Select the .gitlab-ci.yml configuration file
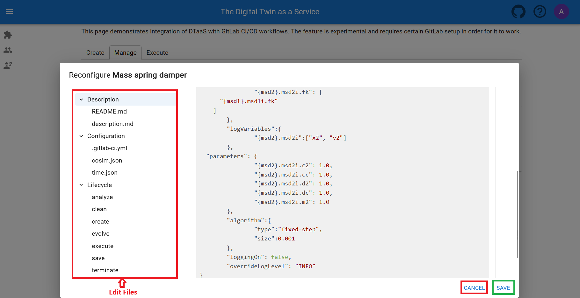This screenshot has width=580, height=298. [109, 148]
